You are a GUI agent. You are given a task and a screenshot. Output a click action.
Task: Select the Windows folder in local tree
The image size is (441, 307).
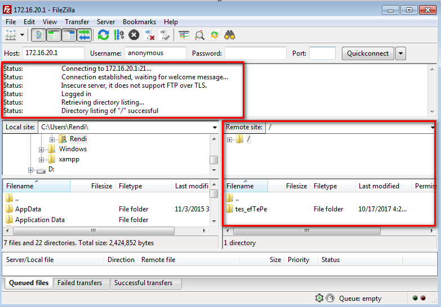point(73,149)
